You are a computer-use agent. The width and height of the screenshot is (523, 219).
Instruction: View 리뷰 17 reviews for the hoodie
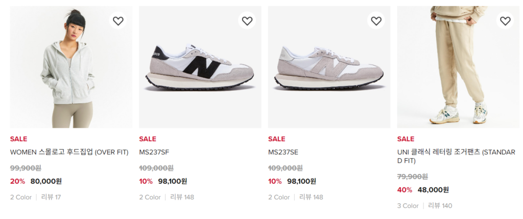(51, 197)
